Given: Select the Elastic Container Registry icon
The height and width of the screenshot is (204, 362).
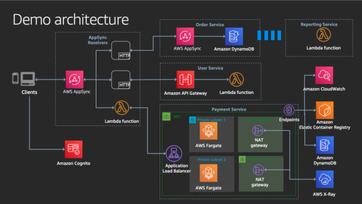Looking at the screenshot, I should (x=325, y=110).
